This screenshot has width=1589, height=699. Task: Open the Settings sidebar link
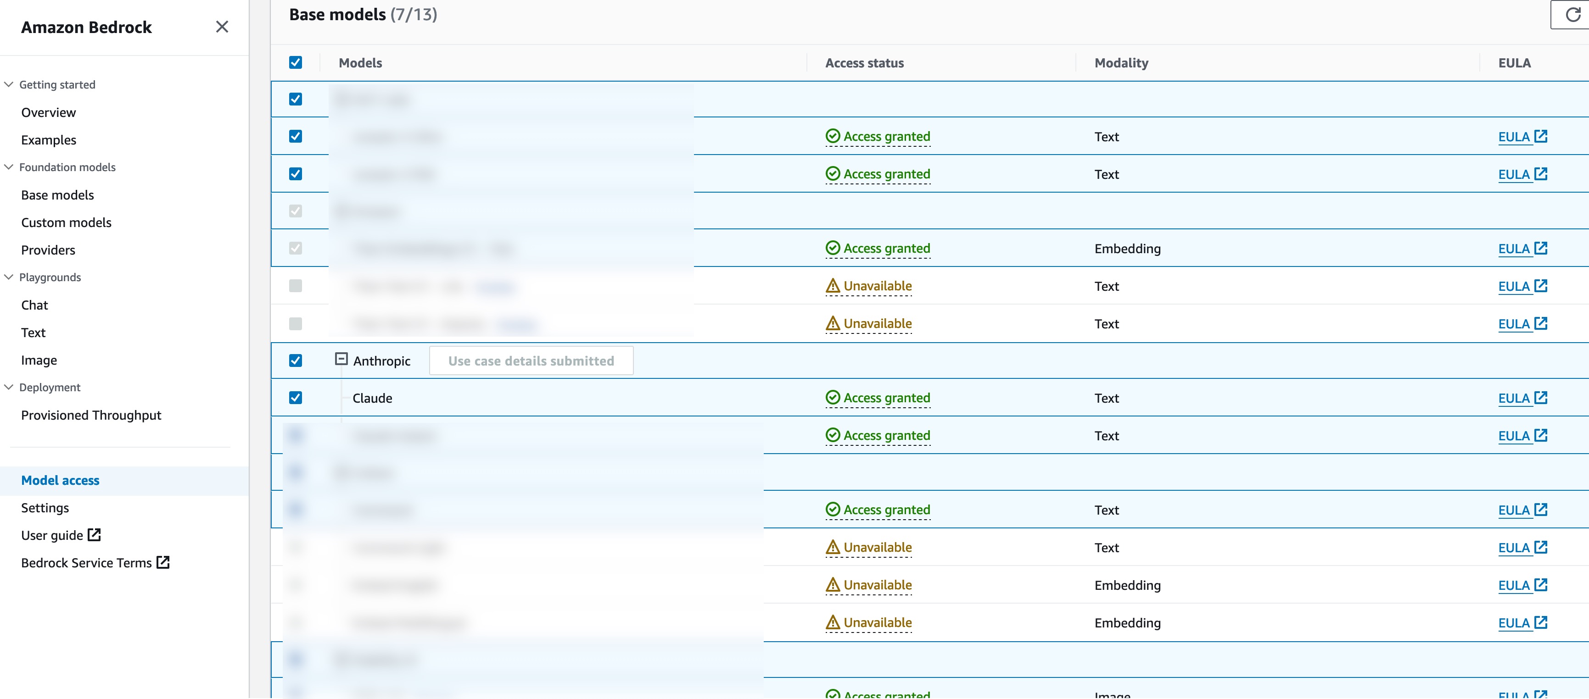tap(45, 507)
